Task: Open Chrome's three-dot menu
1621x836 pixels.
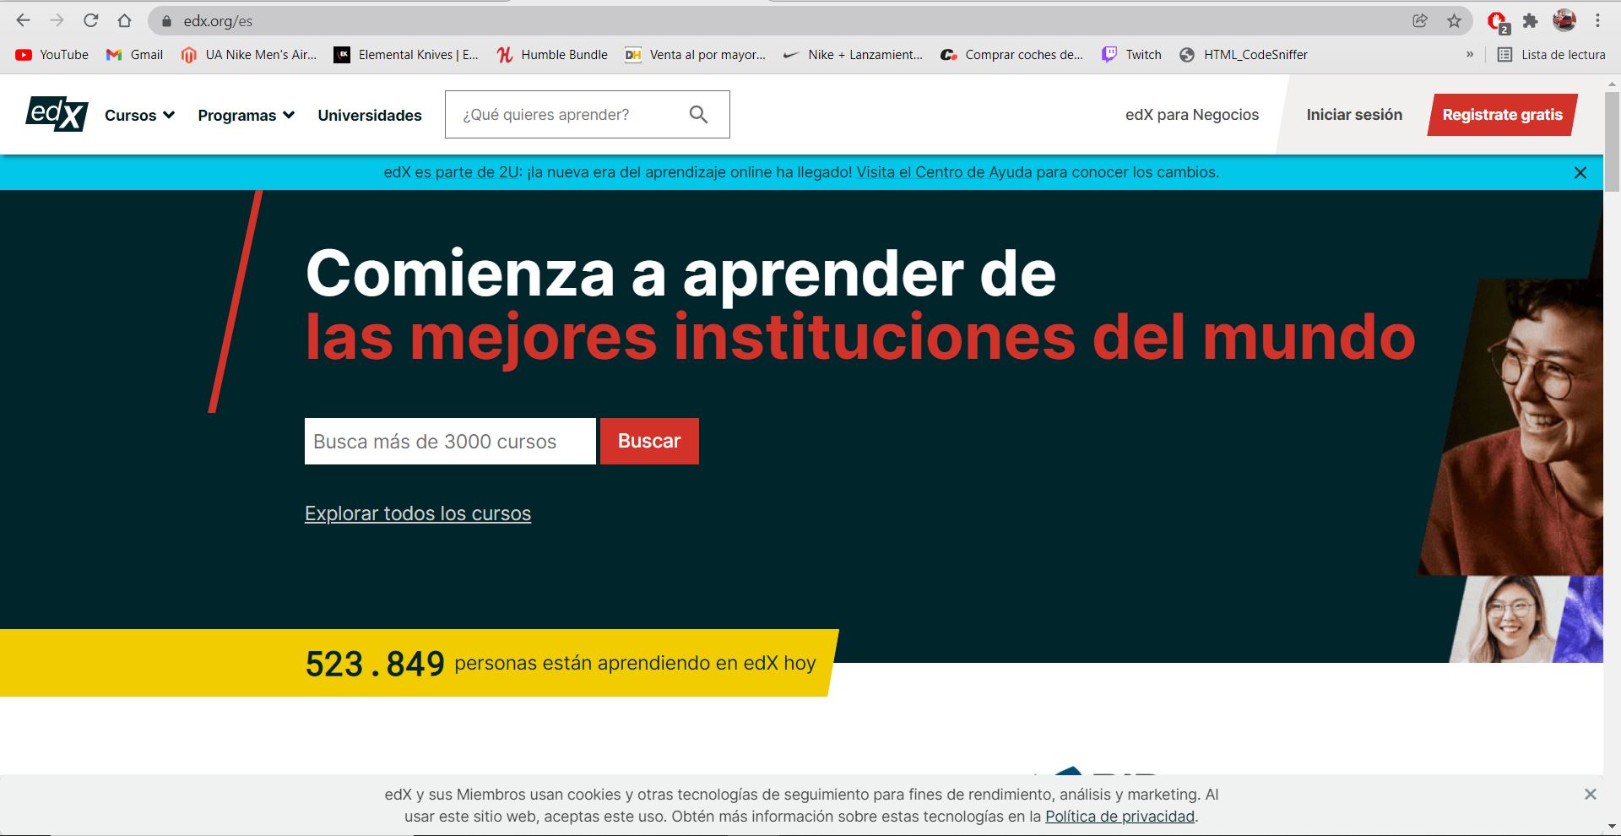Action: click(x=1597, y=20)
